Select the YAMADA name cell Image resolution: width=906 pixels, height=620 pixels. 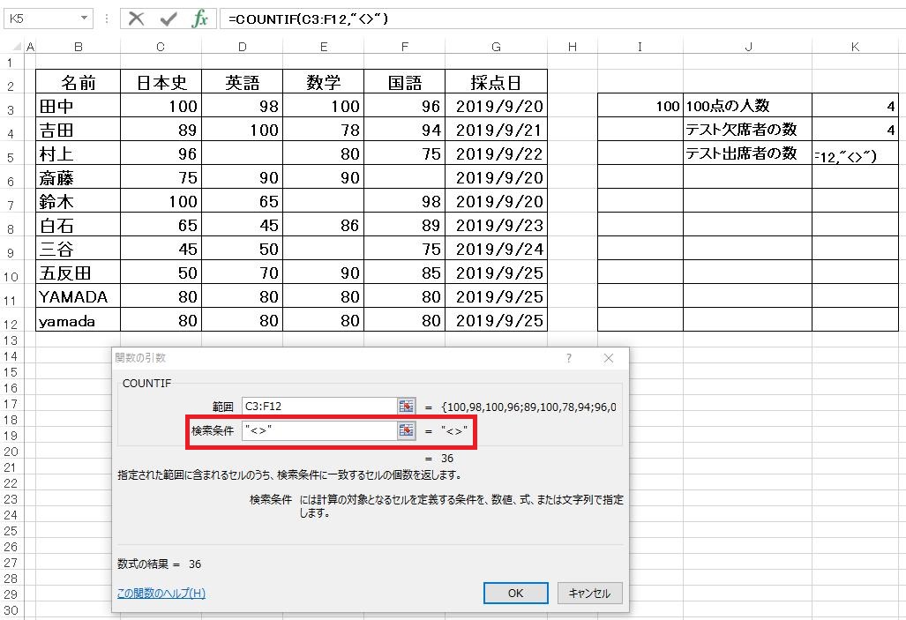[x=78, y=297]
